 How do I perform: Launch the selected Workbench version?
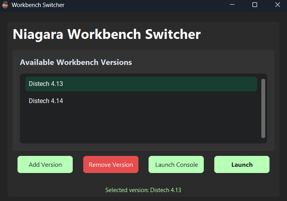click(242, 164)
